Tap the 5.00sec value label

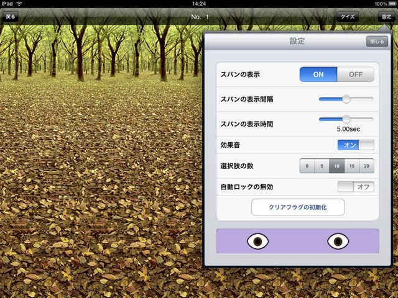(x=348, y=129)
